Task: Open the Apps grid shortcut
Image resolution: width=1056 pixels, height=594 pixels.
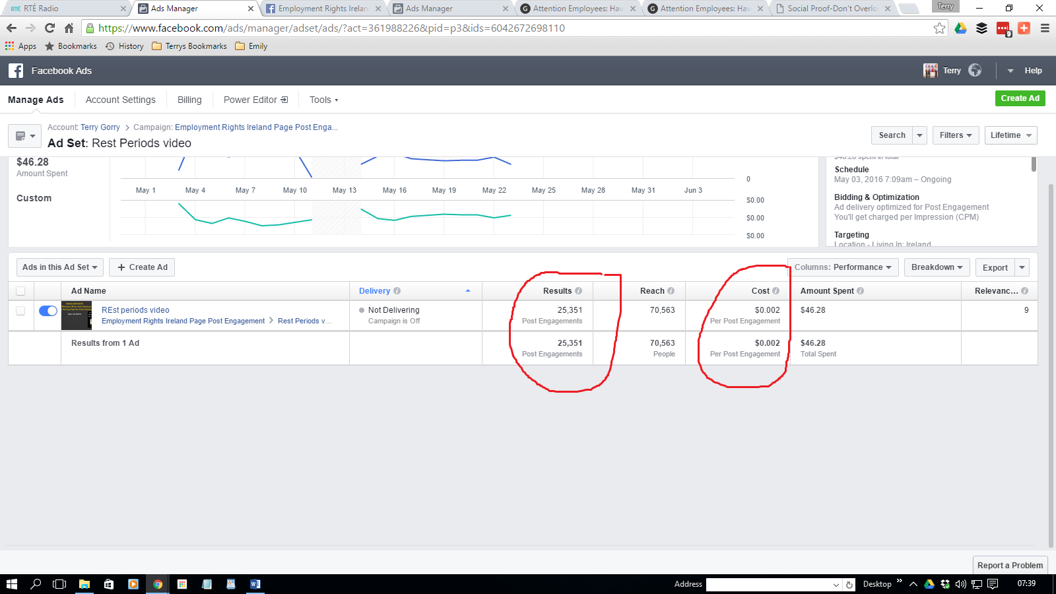Action: tap(20, 46)
